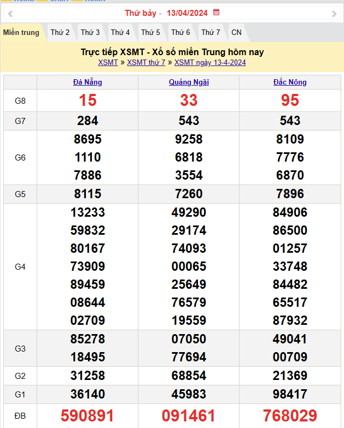The image size is (344, 428).
Task: Switch to the CN tab
Action: pos(236,33)
